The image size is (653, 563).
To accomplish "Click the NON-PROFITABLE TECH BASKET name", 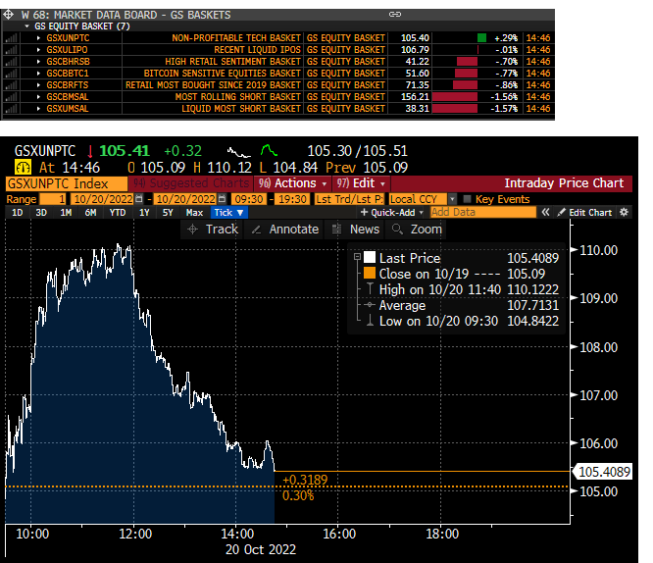I will [236, 38].
